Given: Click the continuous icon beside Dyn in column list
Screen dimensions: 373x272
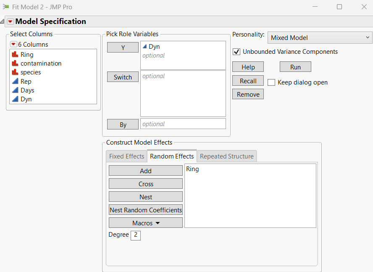Looking at the screenshot, I should (15, 99).
